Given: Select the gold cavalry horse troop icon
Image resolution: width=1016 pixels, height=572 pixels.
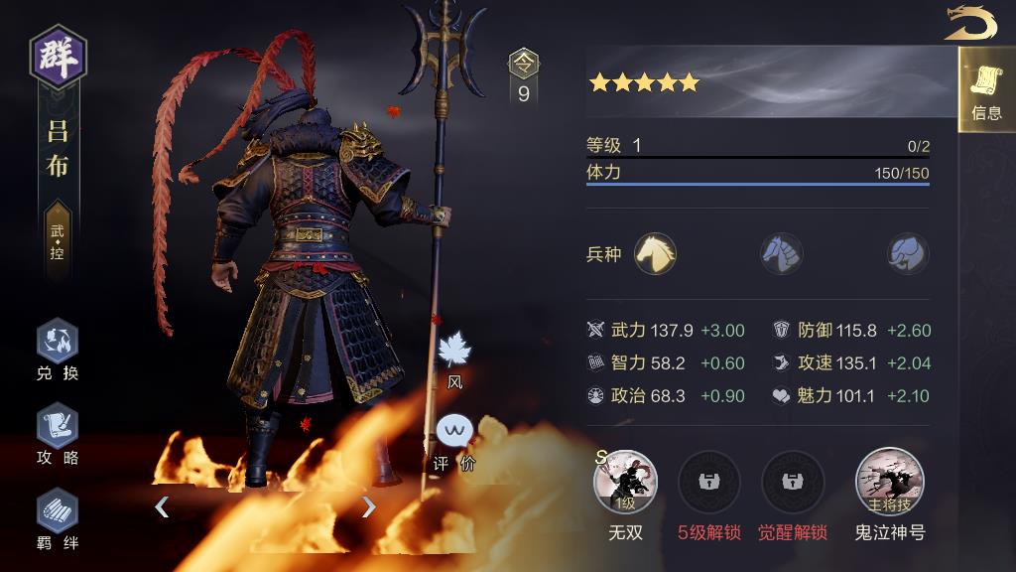Looking at the screenshot, I should (655, 253).
